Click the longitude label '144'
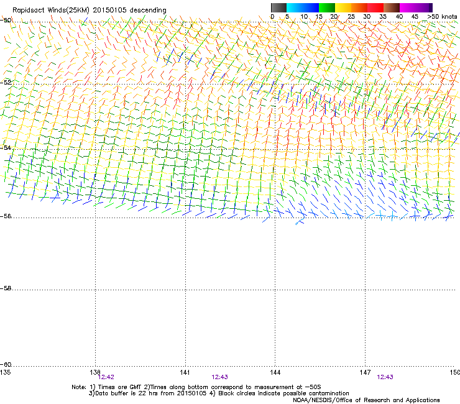The height and width of the screenshot is (404, 460). 275,372
